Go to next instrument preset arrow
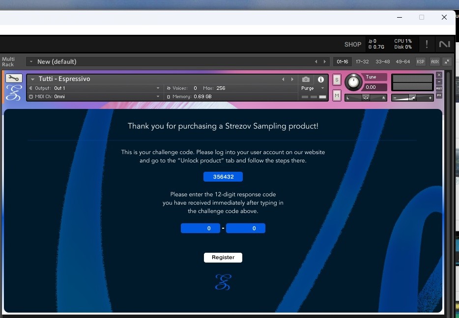Screen dimensions: 459x318 coord(292,79)
